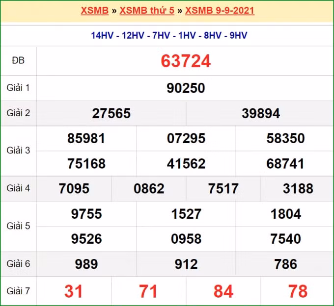Click the Giải 1 label

point(18,88)
